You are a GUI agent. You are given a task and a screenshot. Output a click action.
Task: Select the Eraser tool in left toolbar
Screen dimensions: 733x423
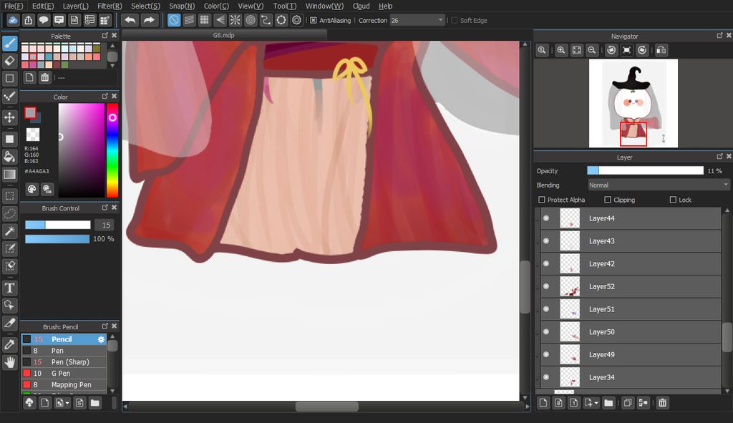[x=9, y=61]
